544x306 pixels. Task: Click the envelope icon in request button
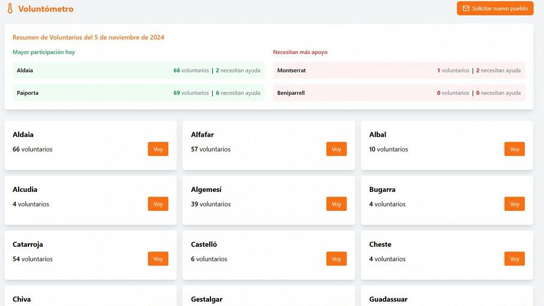[466, 8]
